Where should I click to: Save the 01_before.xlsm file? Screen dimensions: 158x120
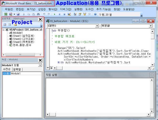coord(18,14)
